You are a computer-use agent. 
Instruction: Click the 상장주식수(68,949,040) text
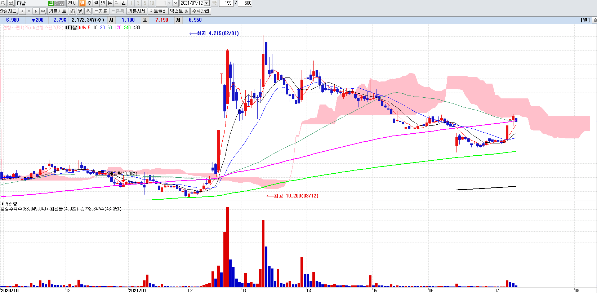pos(24,209)
